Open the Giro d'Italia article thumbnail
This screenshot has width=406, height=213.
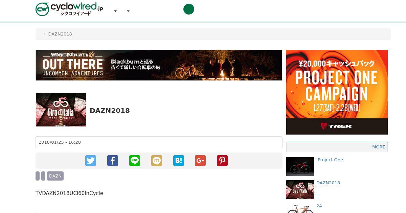61,110
